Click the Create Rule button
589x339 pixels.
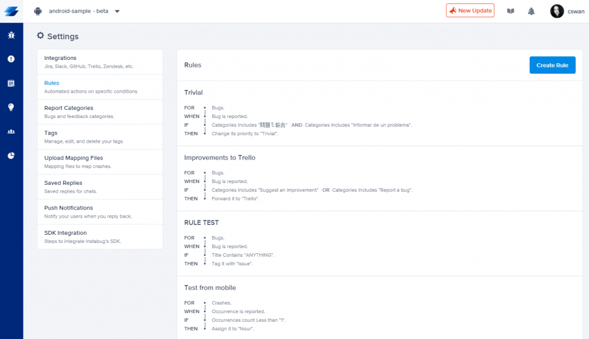[552, 65]
